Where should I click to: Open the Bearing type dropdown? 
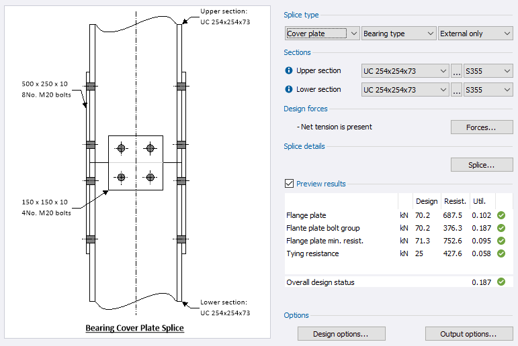(398, 34)
